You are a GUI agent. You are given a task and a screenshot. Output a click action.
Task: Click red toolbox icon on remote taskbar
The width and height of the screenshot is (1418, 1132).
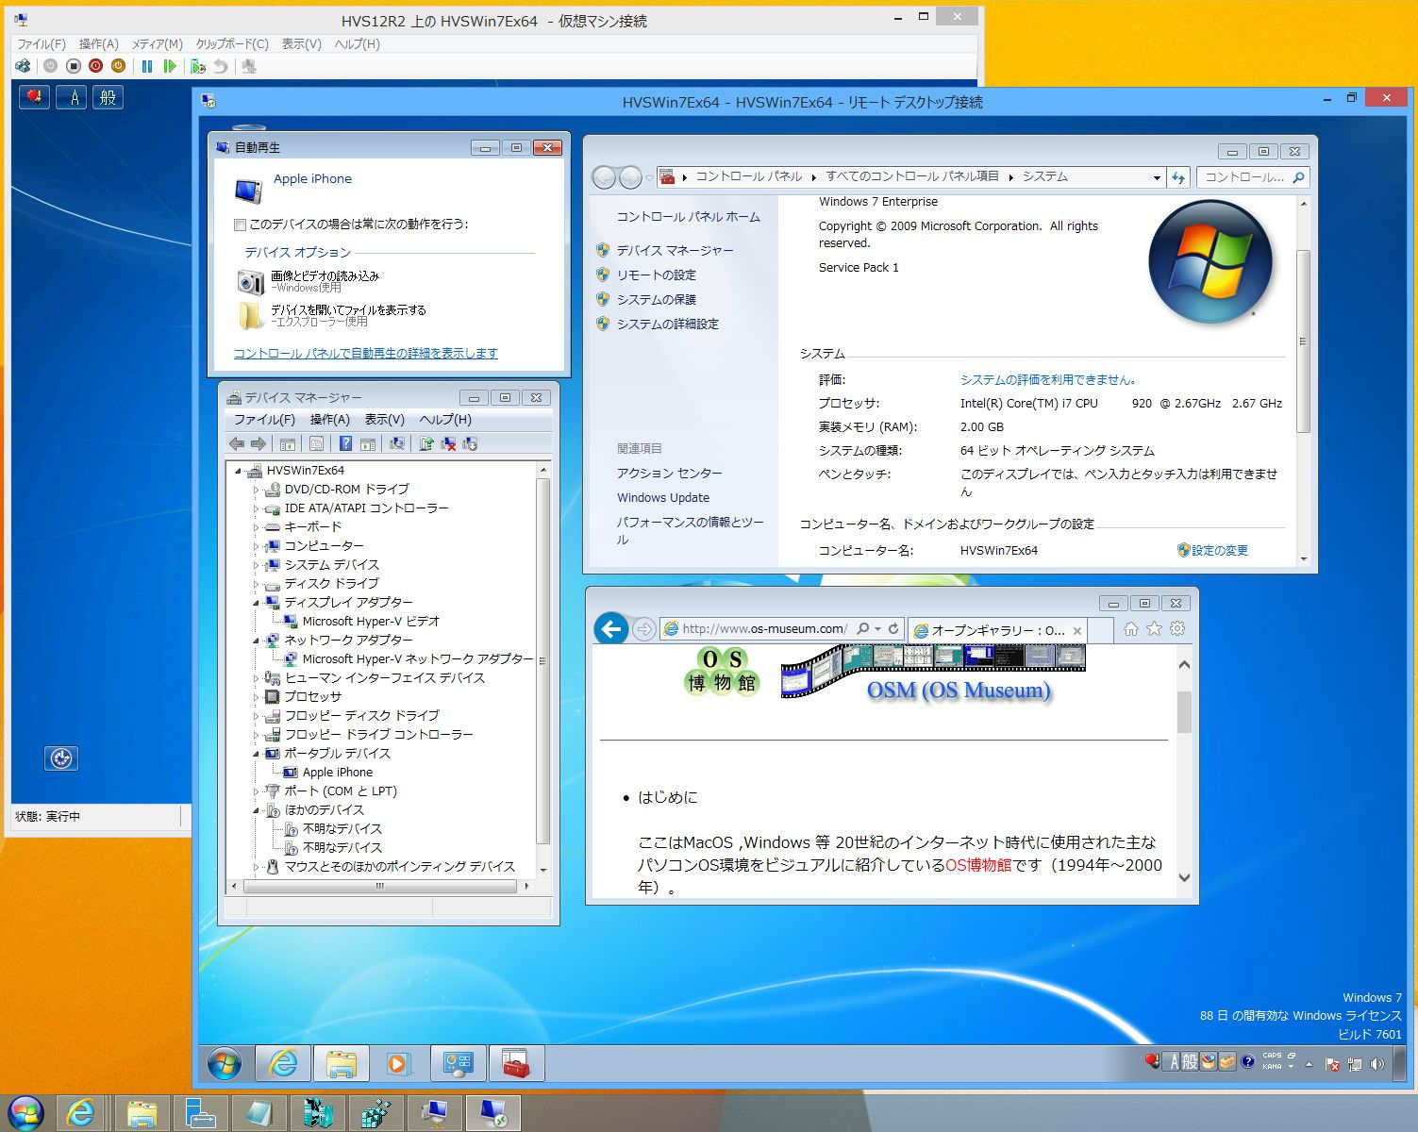point(516,1063)
